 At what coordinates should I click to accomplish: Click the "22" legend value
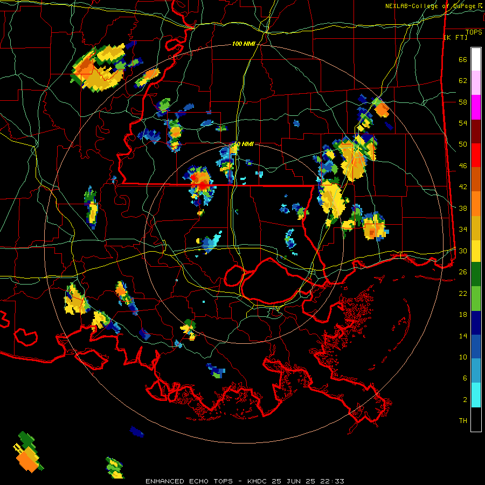click(463, 294)
